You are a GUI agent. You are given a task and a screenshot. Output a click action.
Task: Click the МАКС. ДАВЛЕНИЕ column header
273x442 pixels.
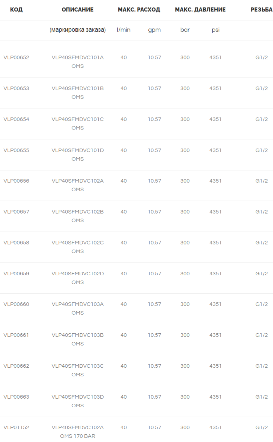[200, 10]
